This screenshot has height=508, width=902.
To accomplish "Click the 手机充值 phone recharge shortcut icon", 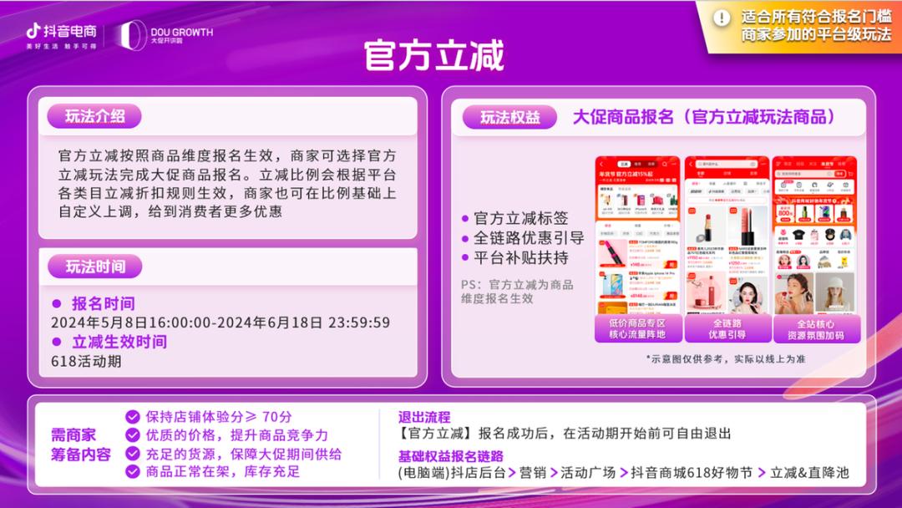I will [x=798, y=186].
